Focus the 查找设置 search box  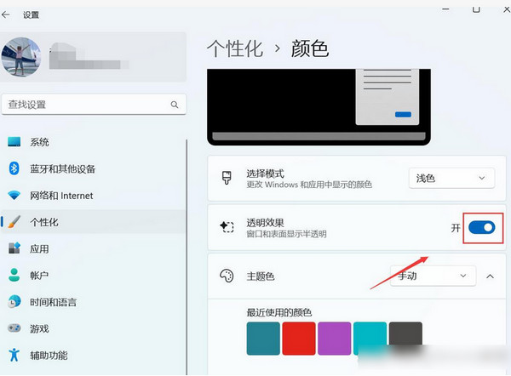point(94,105)
